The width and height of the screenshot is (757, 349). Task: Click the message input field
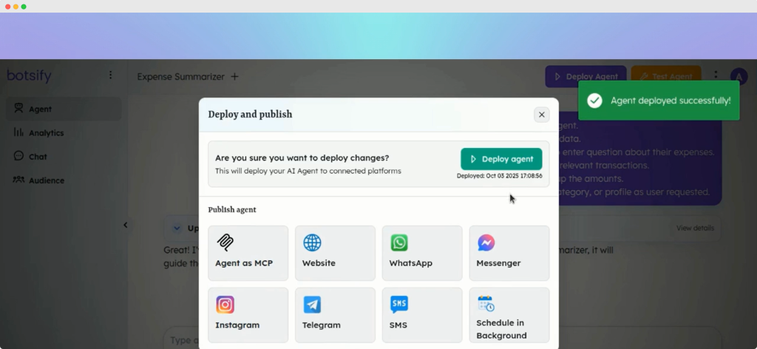point(181,339)
